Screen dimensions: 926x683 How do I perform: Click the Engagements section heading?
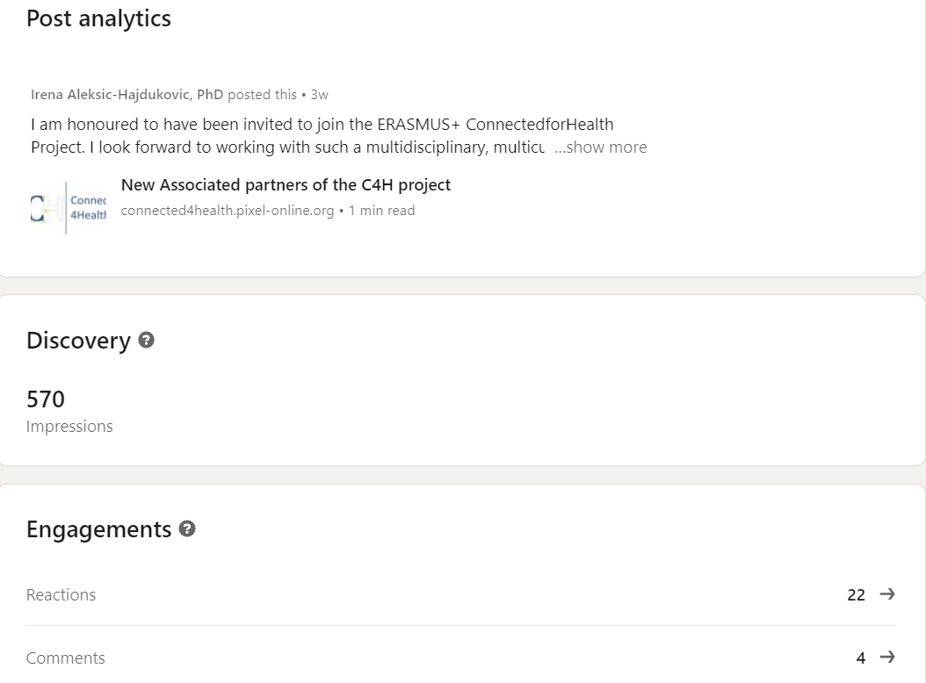pyautogui.click(x=99, y=529)
